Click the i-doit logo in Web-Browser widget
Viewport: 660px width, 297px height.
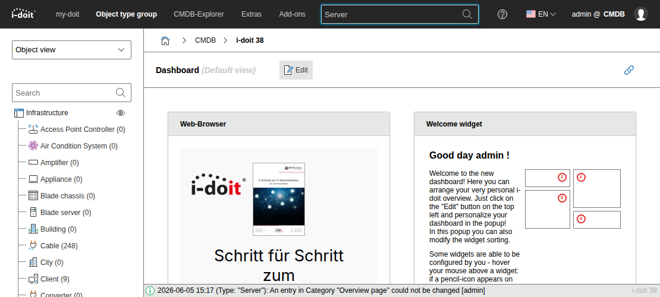tap(218, 185)
